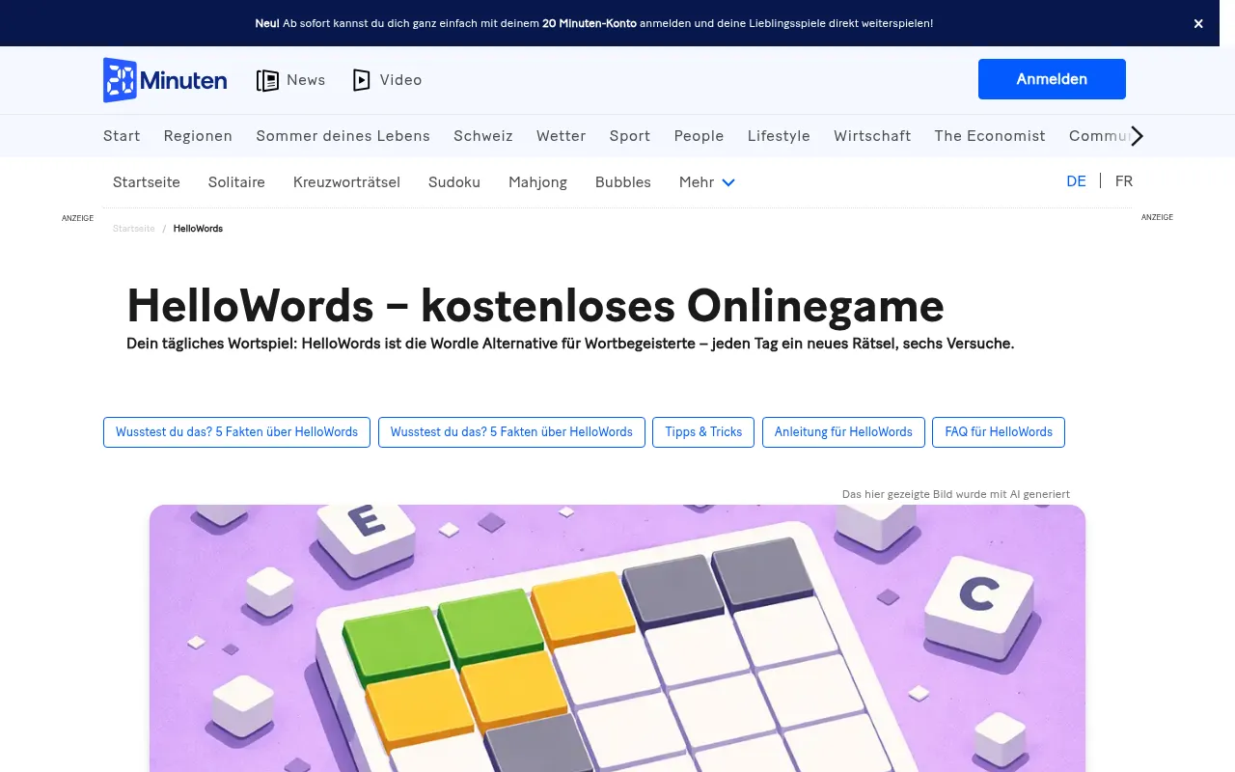
Task: Open the Sport section
Action: tap(630, 136)
